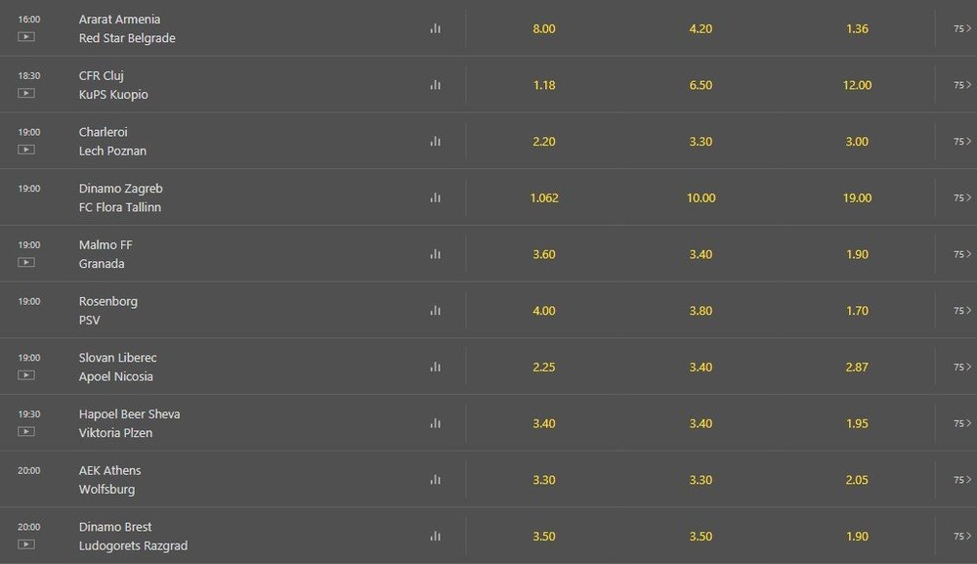Click live stream icon for Malmo FF match
Screen dimensions: 977x564
click(26, 262)
